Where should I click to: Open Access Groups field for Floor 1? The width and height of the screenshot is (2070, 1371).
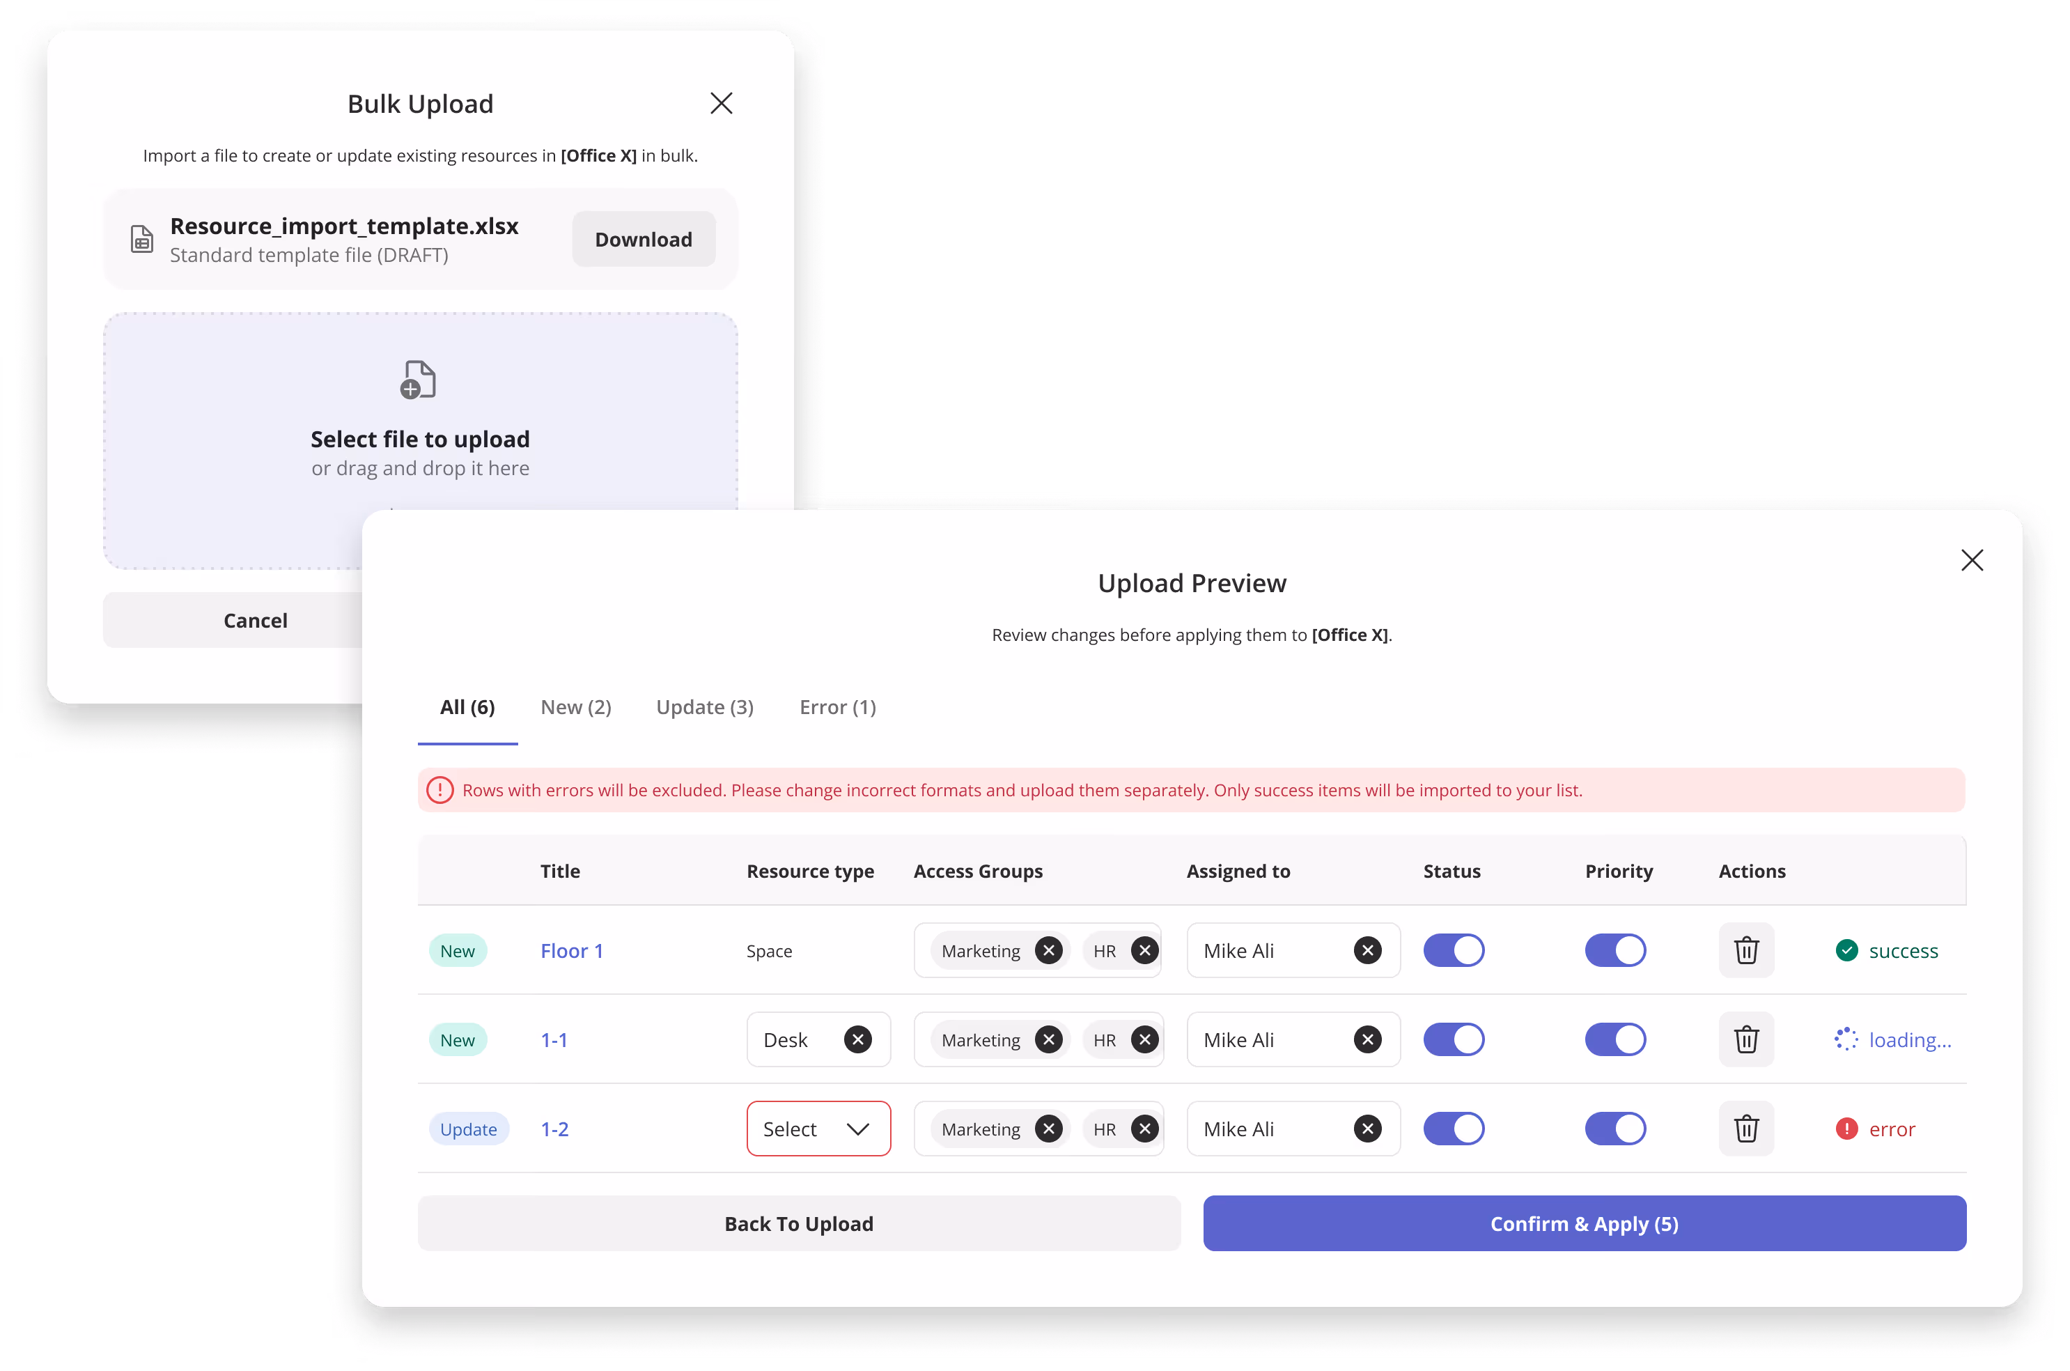click(x=1038, y=950)
